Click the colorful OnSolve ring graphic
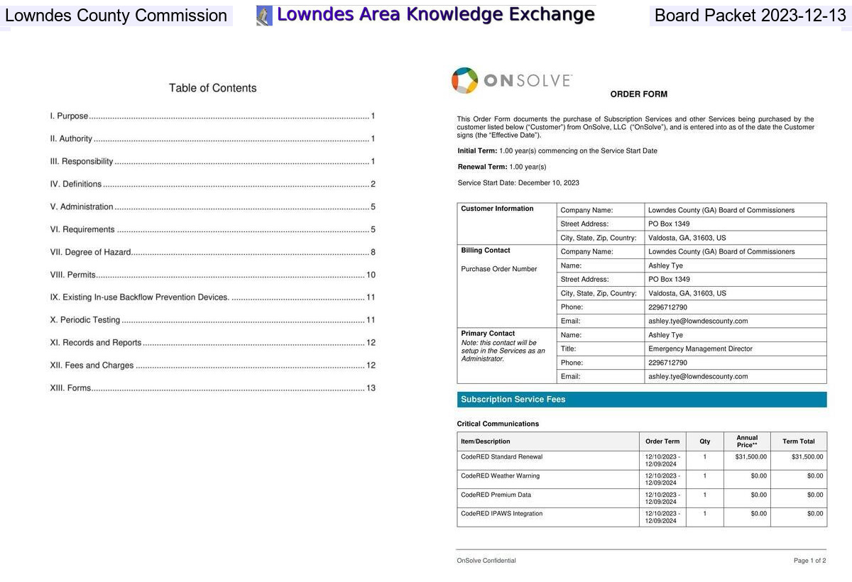The width and height of the screenshot is (852, 582). tap(464, 80)
